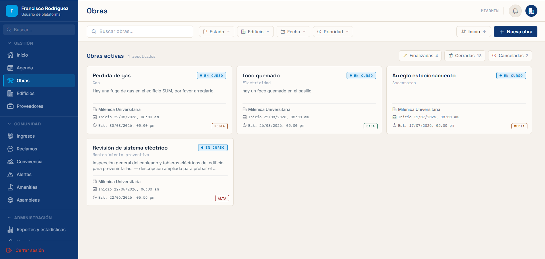Open the Estado filter dropdown
The width and height of the screenshot is (545, 259).
216,32
